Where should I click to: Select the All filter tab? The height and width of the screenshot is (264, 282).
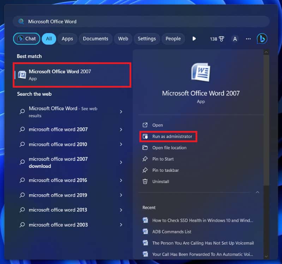[x=49, y=39]
